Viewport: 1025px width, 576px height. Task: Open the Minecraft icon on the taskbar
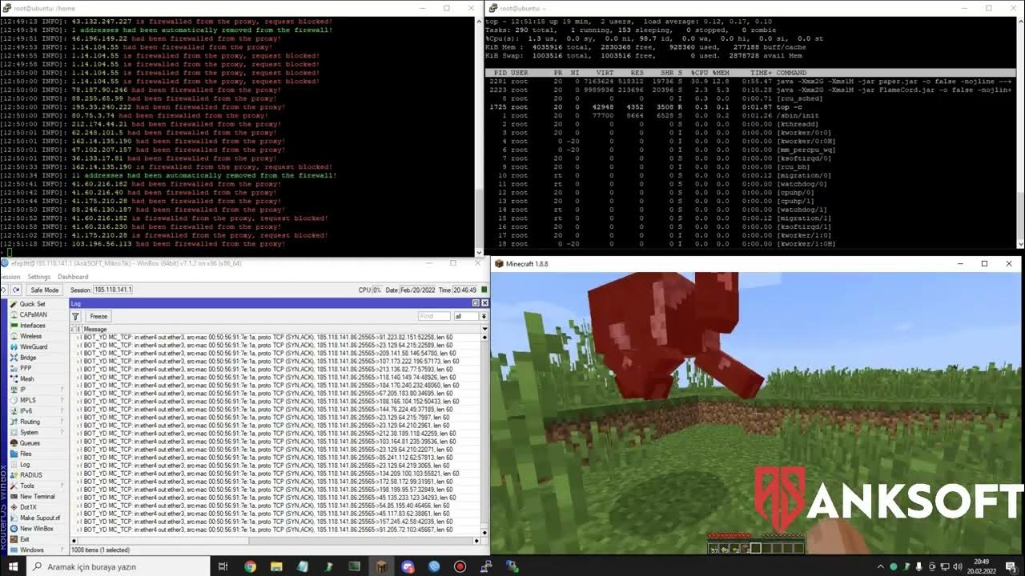tap(381, 566)
